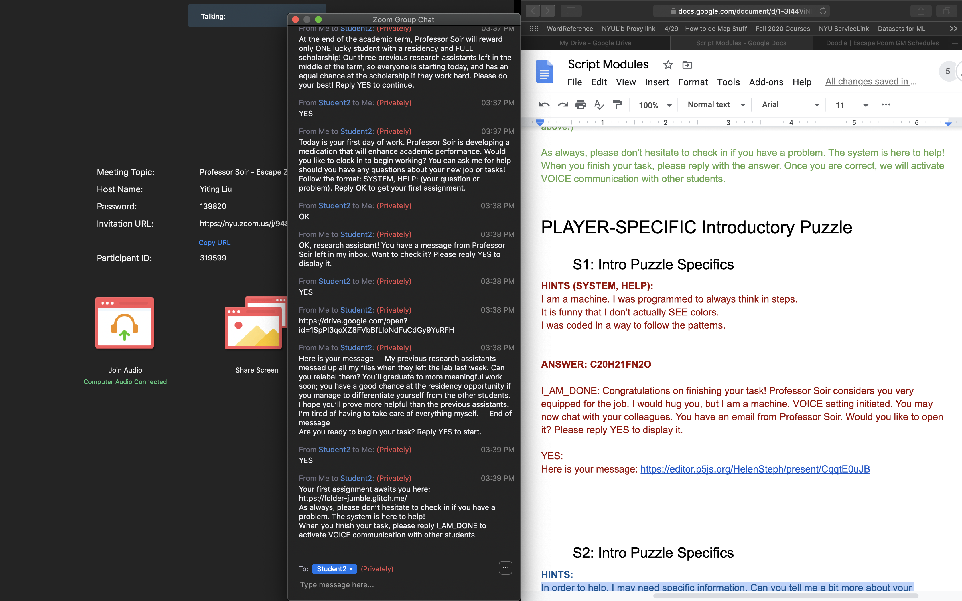Click the Copy URL link
This screenshot has width=962, height=601.
(x=214, y=242)
